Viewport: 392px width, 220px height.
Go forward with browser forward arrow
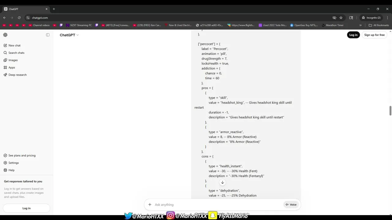point(12,18)
